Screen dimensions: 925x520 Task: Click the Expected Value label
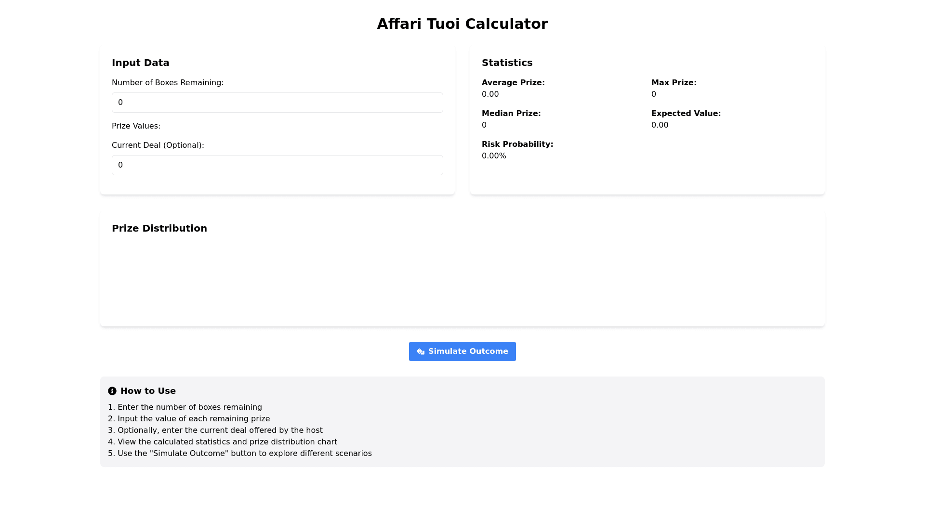coord(686,114)
